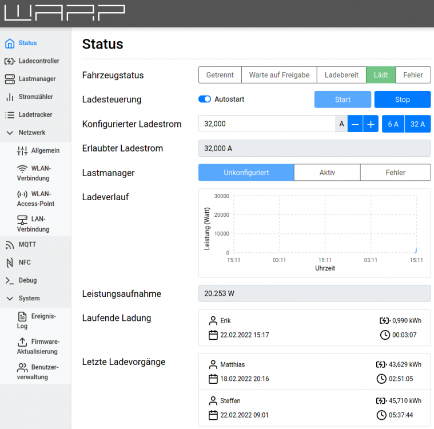Image resolution: width=434 pixels, height=429 pixels.
Task: Collapse the System section
Action: click(x=10, y=299)
